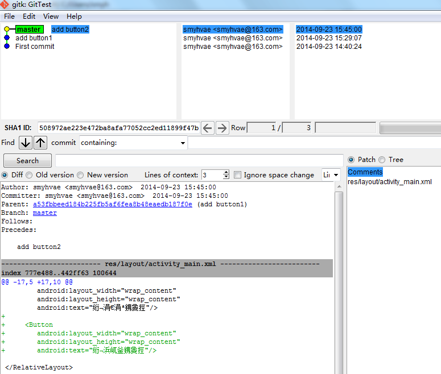
Task: Open the Edit menu
Action: (x=29, y=16)
